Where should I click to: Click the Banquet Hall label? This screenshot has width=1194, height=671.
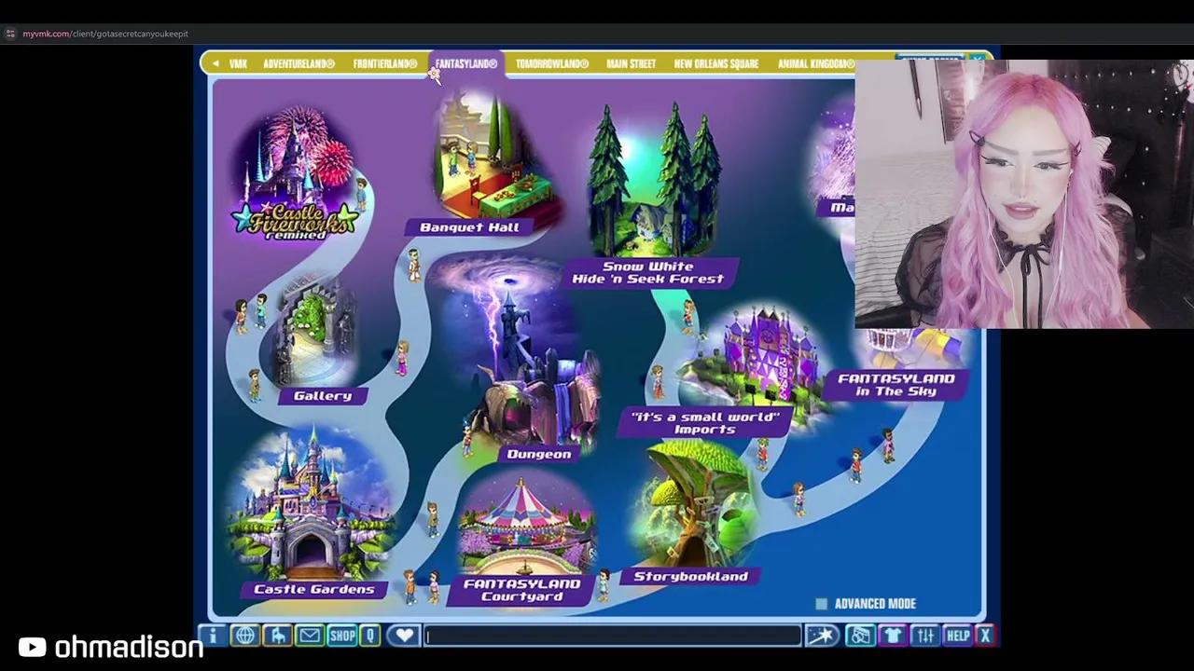(x=469, y=227)
